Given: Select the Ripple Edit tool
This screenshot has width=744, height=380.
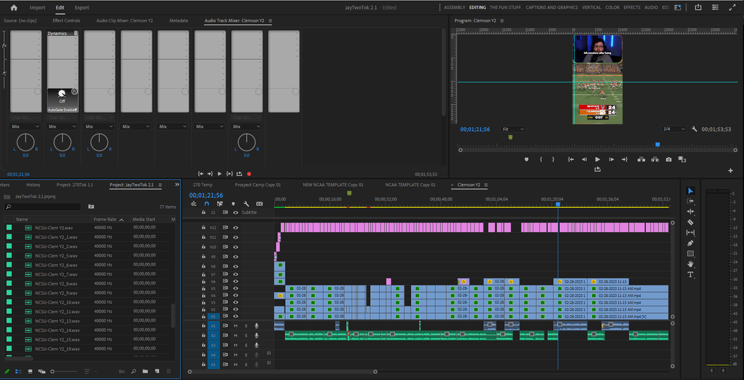Looking at the screenshot, I should point(691,211).
